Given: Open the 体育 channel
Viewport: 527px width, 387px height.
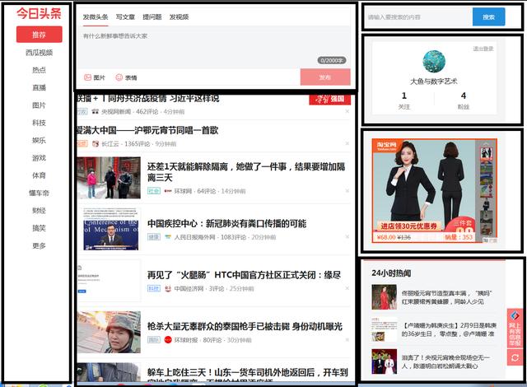Looking at the screenshot, I should [40, 175].
